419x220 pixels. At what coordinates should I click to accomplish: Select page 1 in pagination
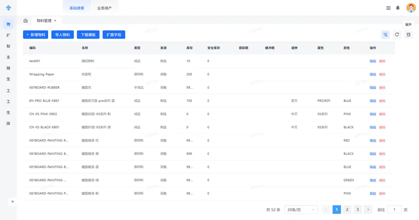coord(337,210)
